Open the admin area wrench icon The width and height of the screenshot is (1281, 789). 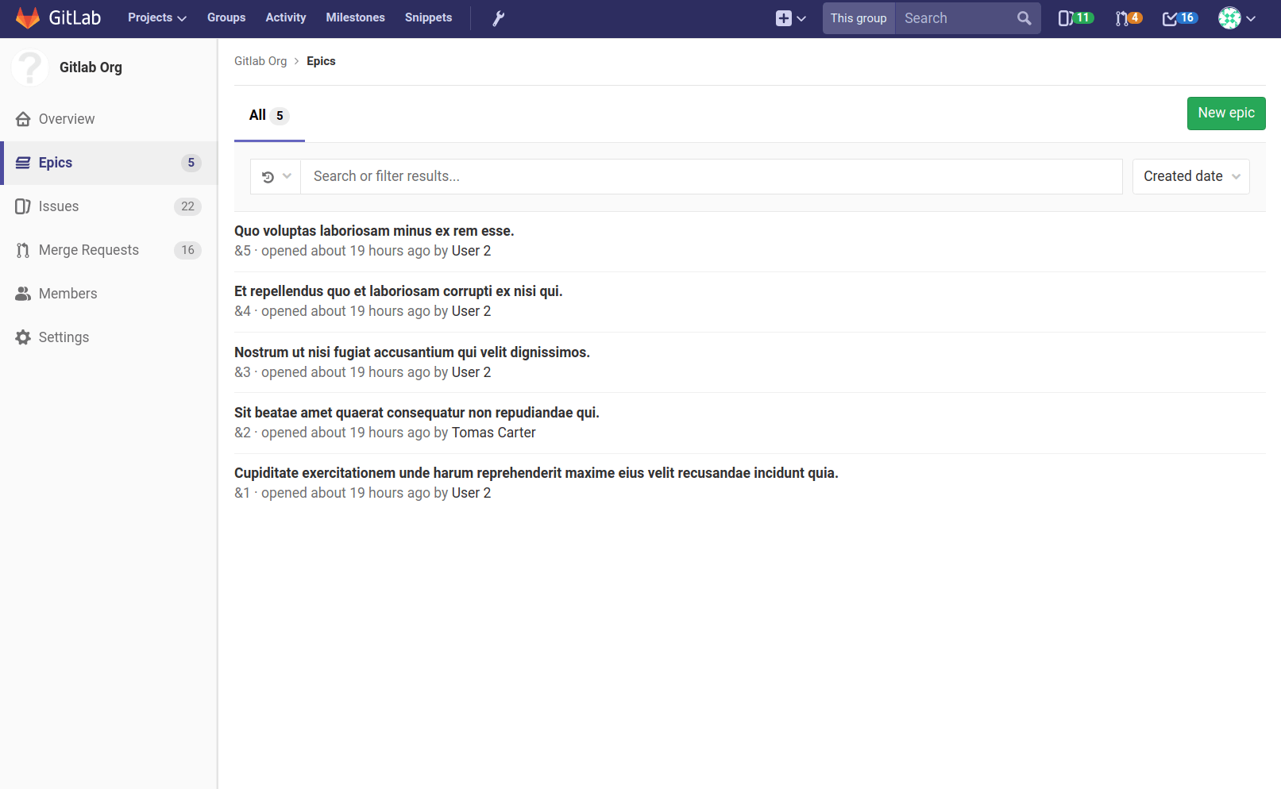[x=498, y=18]
